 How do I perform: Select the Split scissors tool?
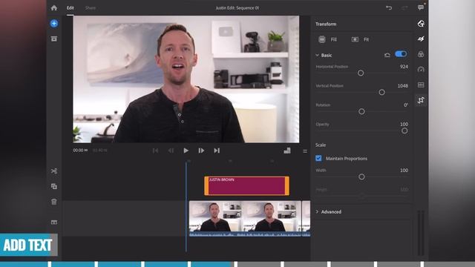tap(54, 171)
